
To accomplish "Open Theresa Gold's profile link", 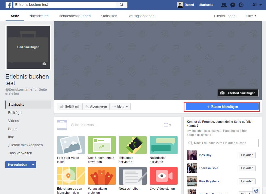I will click(x=208, y=168).
